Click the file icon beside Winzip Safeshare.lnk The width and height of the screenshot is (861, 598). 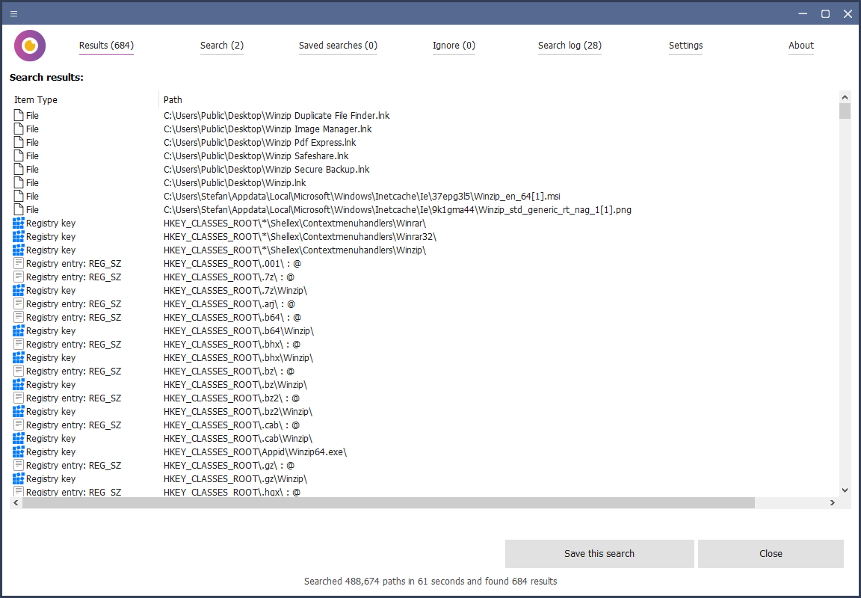point(19,156)
